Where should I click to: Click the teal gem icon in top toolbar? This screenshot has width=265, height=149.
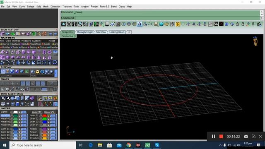pos(161,24)
